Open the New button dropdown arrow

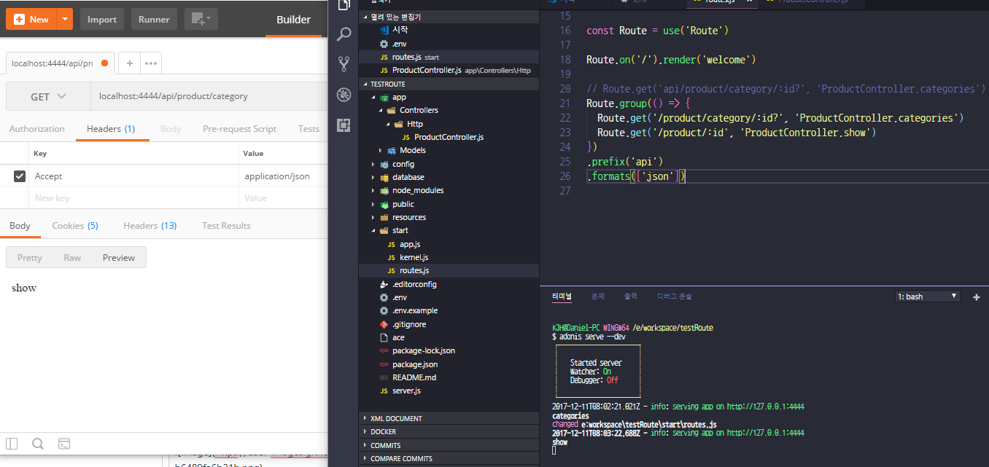click(x=66, y=19)
